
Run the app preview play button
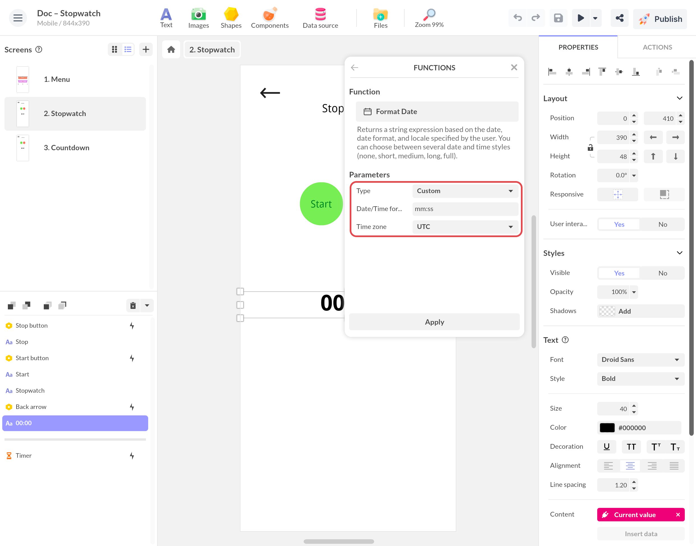(x=580, y=18)
